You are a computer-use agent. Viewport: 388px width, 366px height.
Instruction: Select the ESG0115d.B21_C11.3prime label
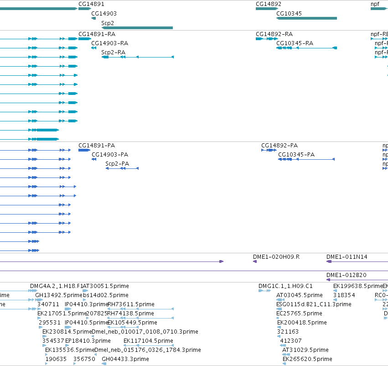point(314,304)
